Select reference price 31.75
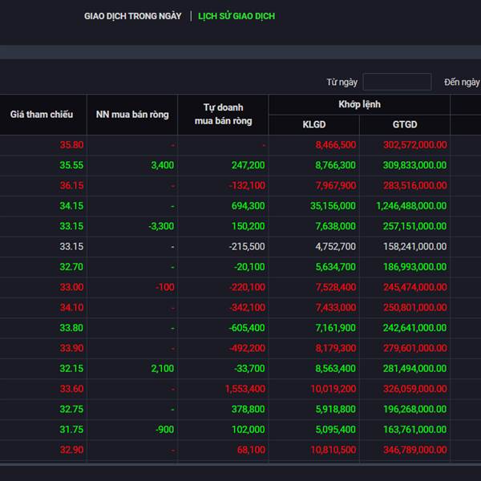 coord(71,429)
